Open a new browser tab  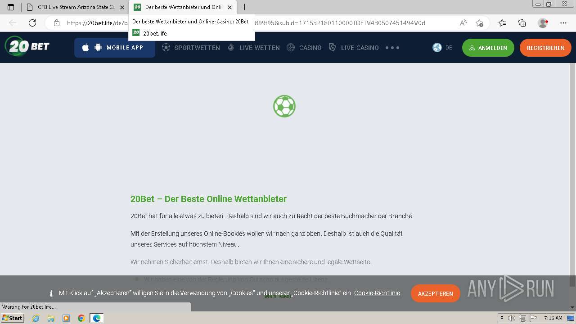click(x=245, y=7)
